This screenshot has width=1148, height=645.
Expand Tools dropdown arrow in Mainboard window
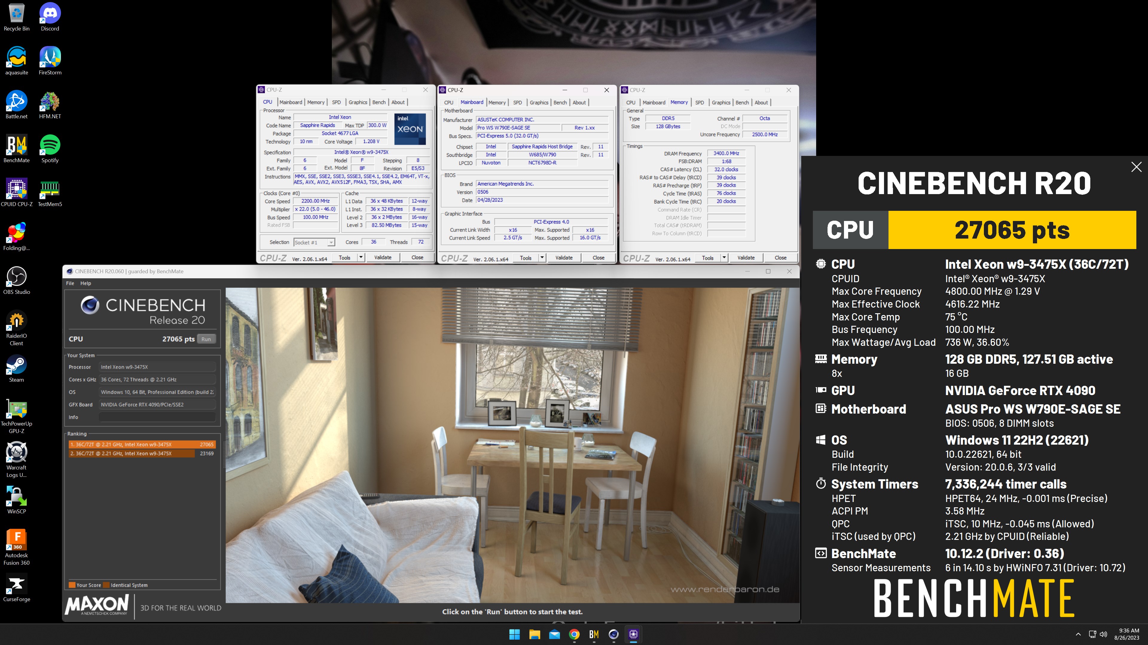(542, 257)
